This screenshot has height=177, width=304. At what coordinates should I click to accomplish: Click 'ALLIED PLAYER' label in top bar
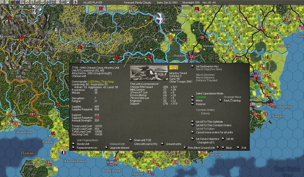[93, 3]
